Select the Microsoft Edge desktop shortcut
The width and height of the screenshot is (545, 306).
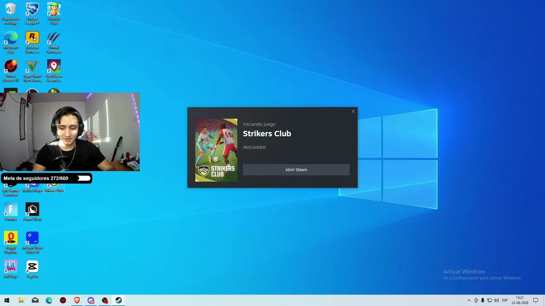[11, 42]
